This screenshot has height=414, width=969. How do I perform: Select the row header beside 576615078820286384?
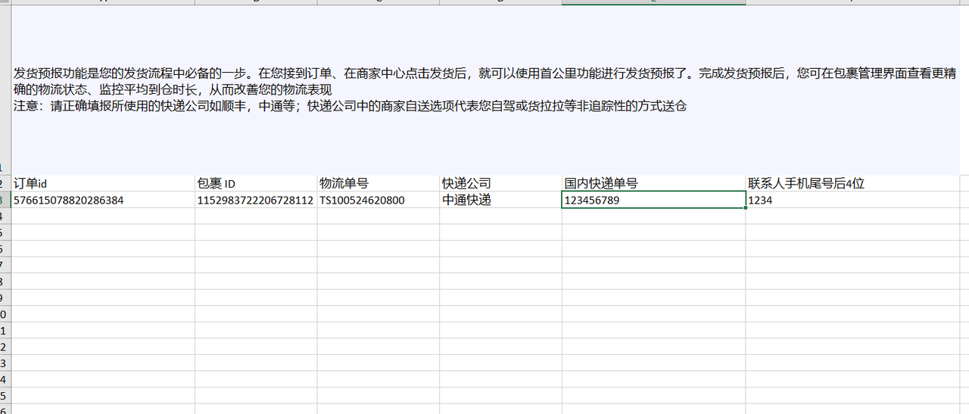[x=5, y=200]
